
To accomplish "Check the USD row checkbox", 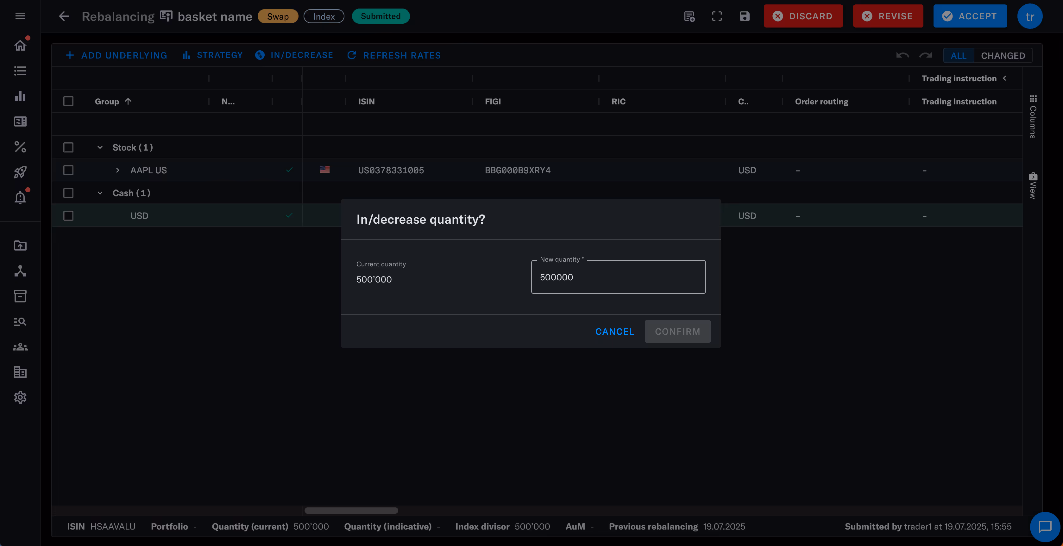I will pos(68,216).
